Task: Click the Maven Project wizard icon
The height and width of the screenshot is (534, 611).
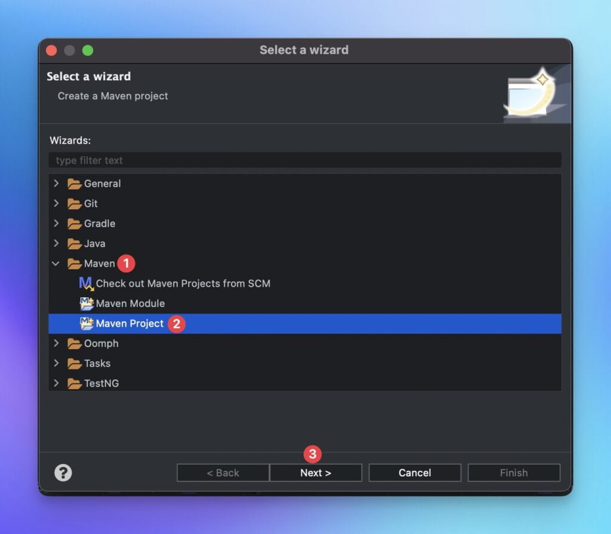Action: [87, 324]
